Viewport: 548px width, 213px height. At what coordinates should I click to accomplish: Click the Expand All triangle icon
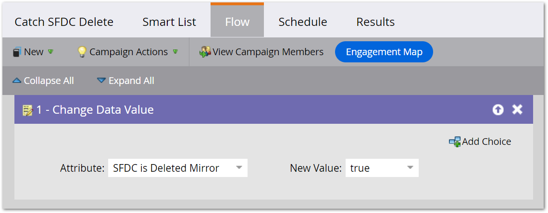tap(101, 81)
